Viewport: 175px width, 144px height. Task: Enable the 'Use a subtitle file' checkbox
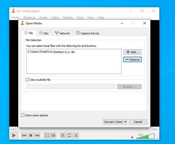(x=27, y=80)
